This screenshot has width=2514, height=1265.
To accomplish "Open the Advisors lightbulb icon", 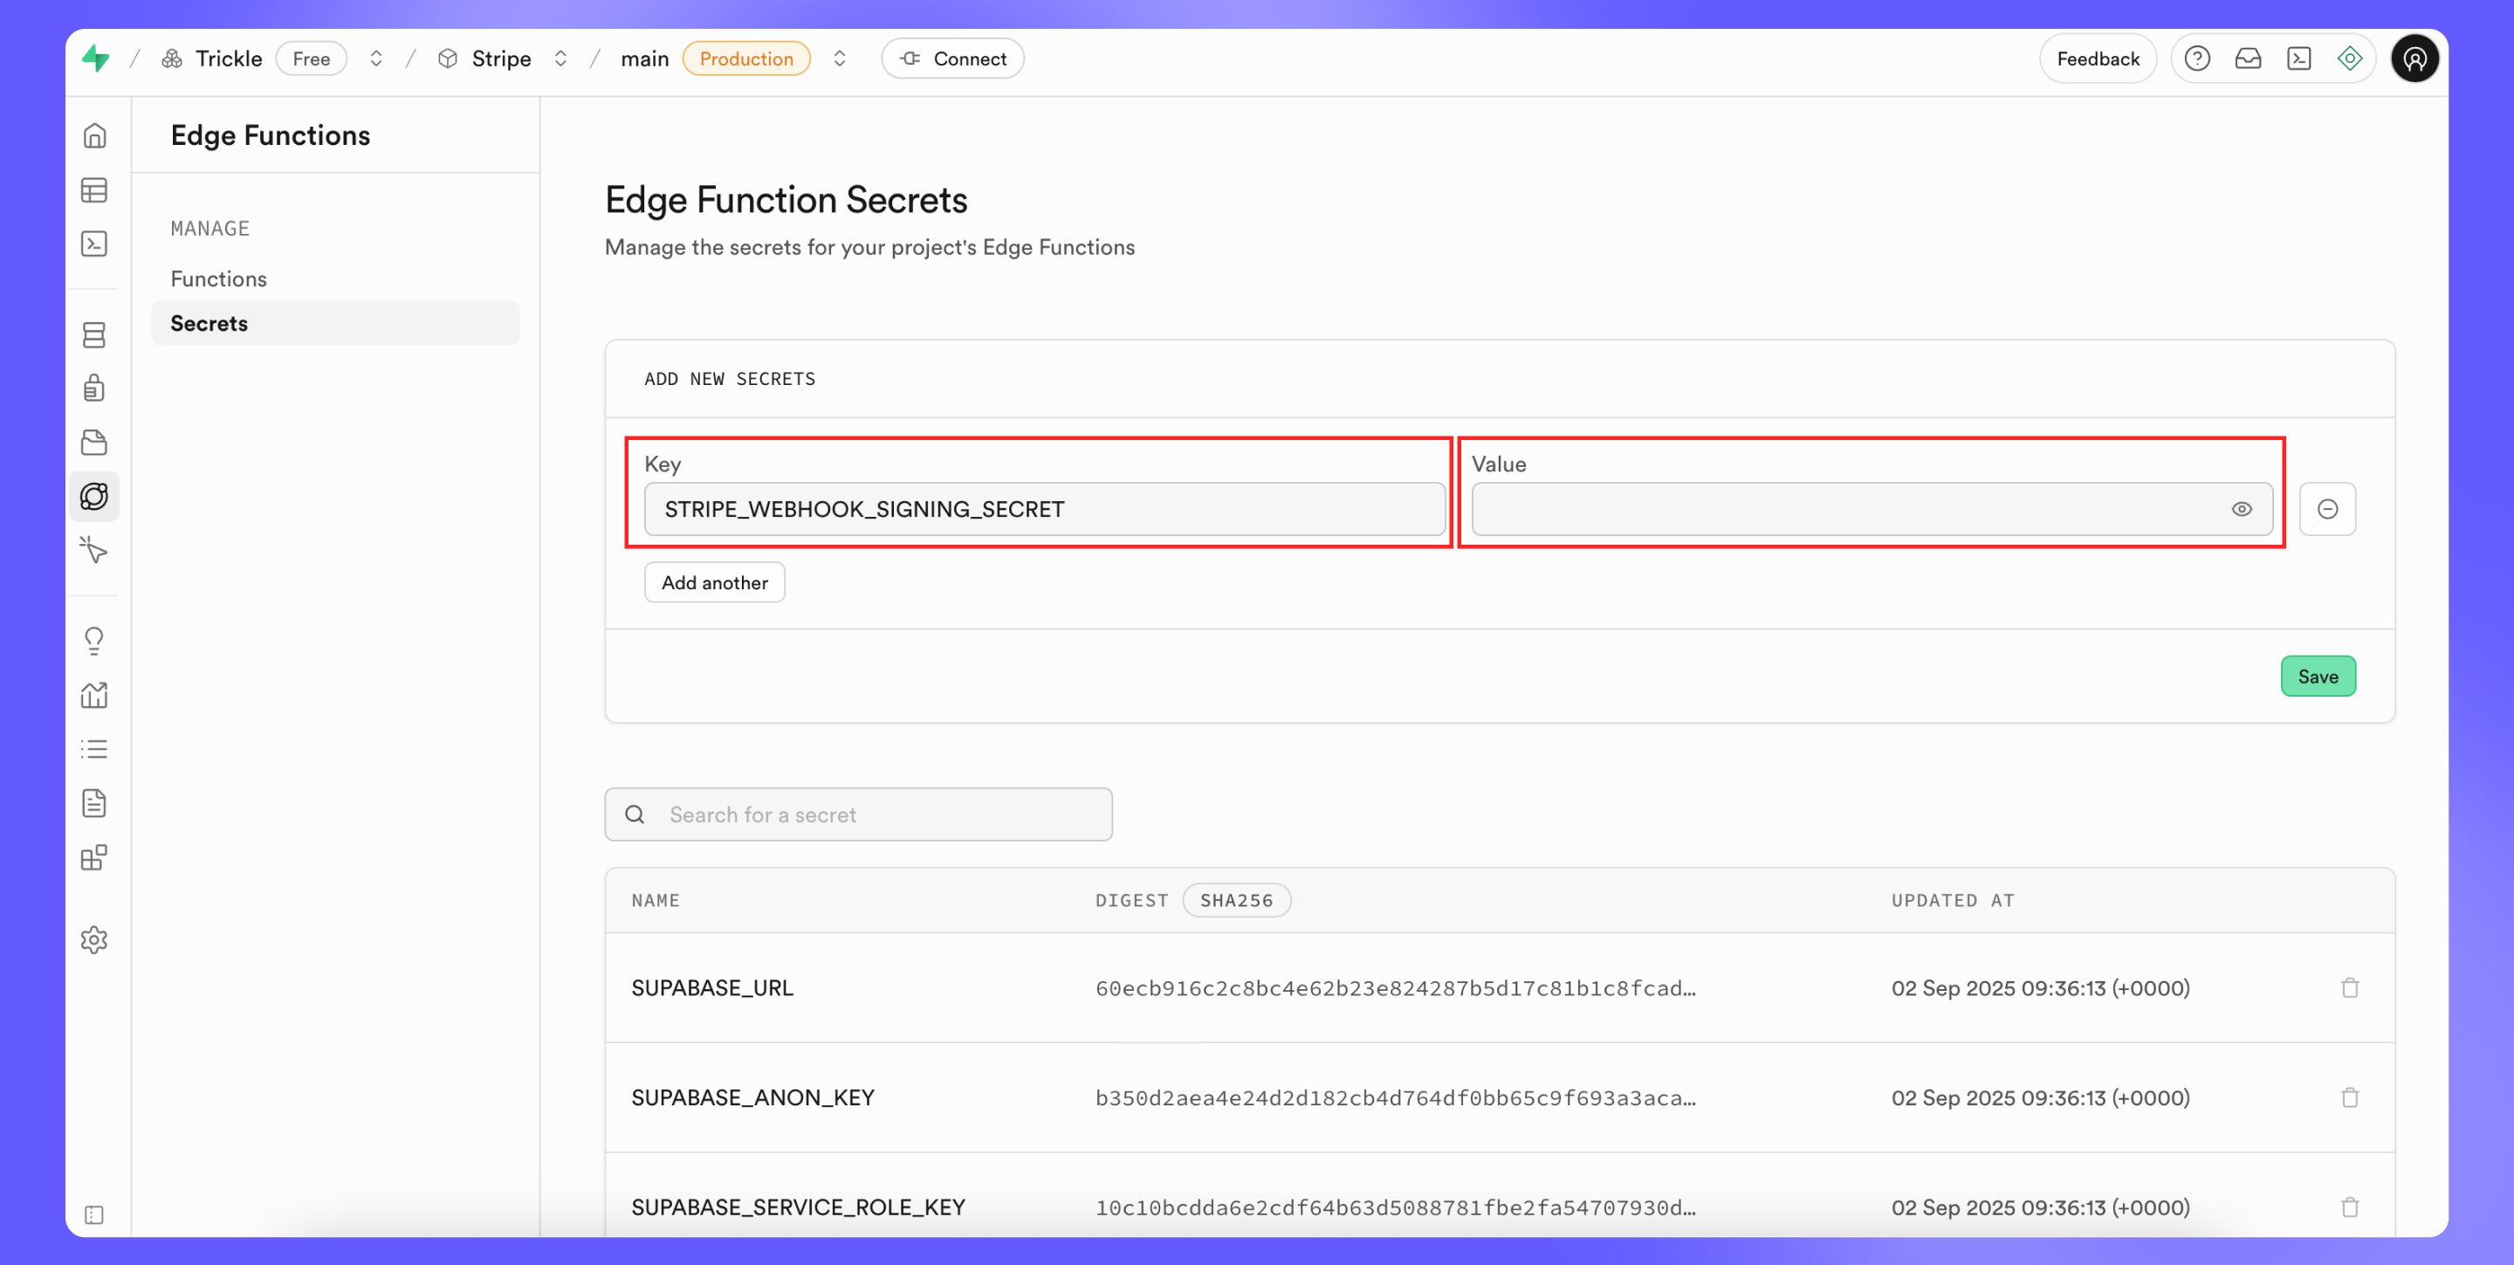I will [x=93, y=640].
